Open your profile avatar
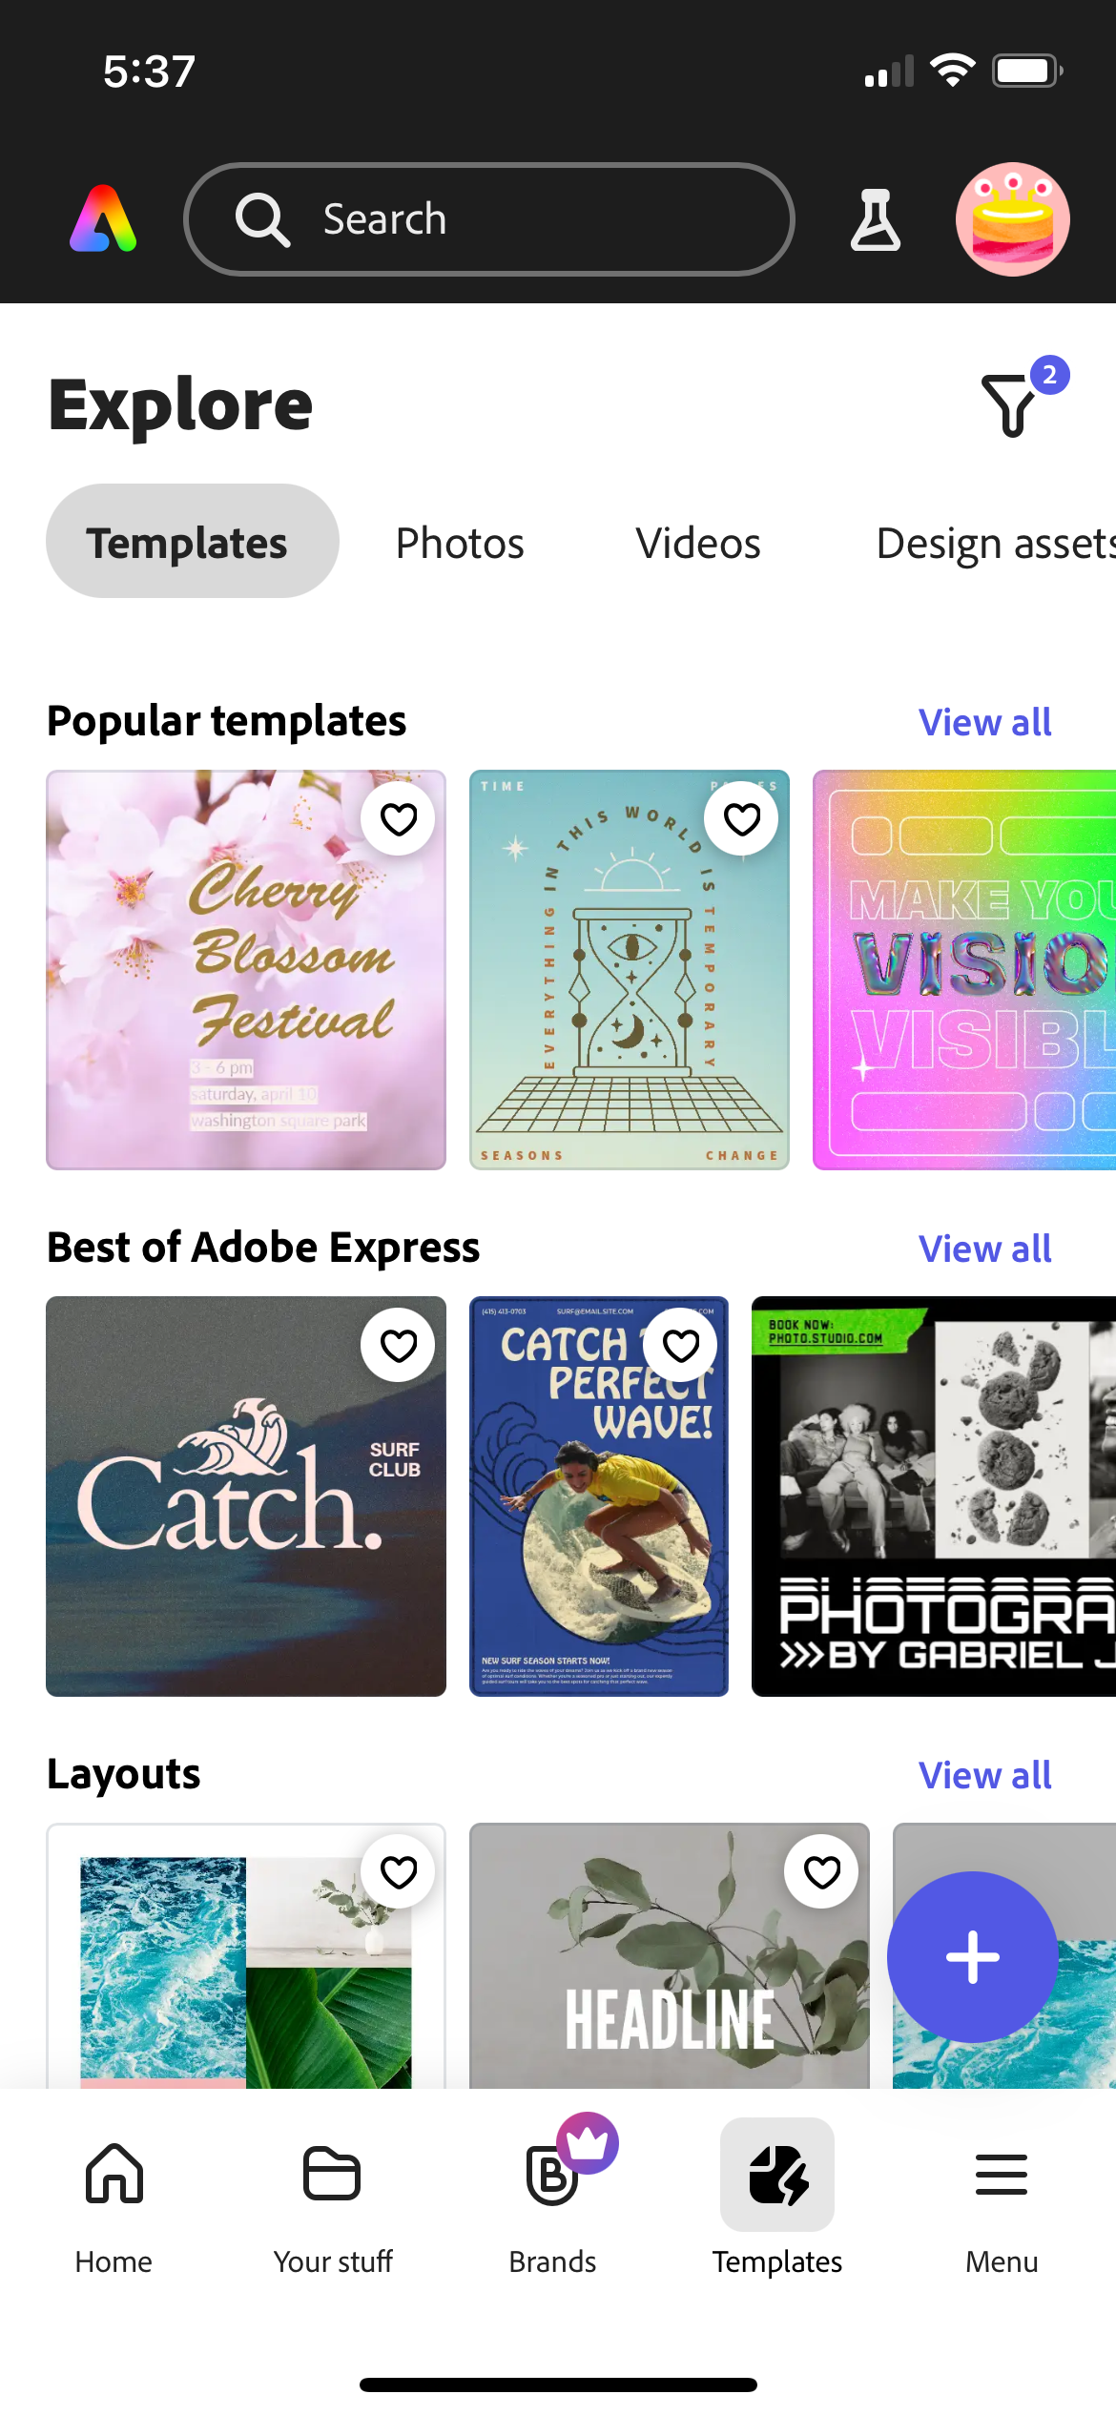 [x=1014, y=218]
